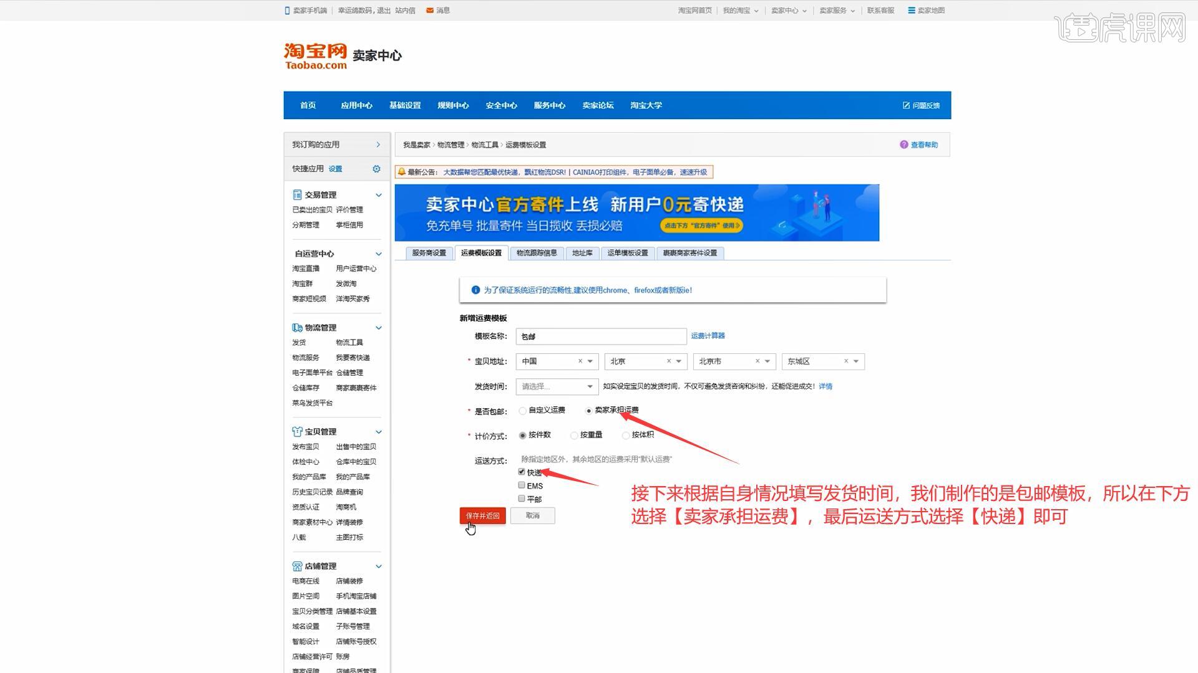This screenshot has height=673, width=1198.
Task: Clear the 东城区 district selection
Action: coord(846,361)
